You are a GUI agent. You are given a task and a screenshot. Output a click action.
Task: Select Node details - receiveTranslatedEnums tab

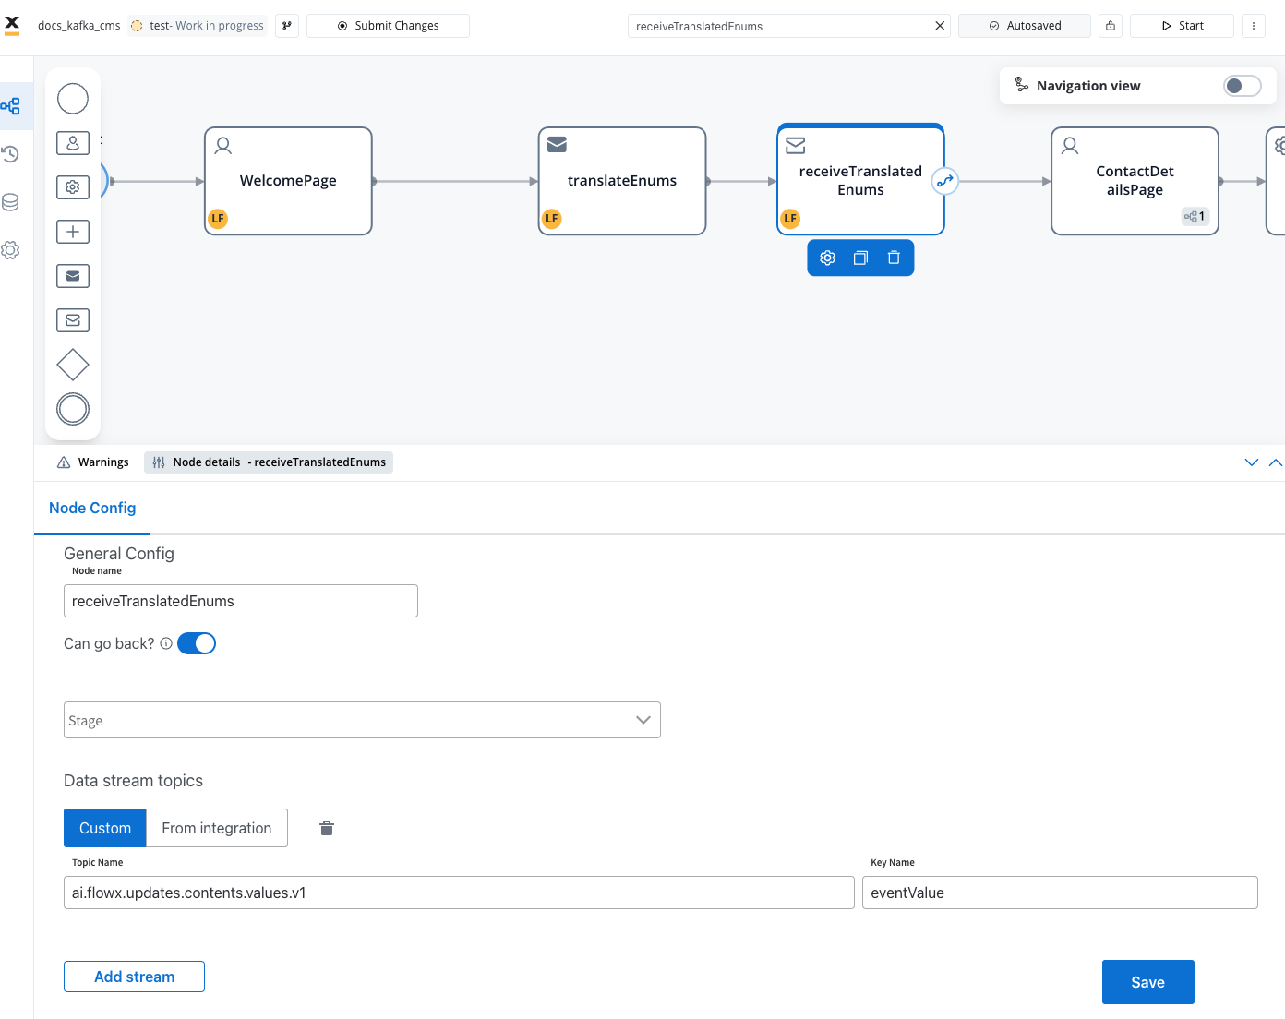pos(269,462)
